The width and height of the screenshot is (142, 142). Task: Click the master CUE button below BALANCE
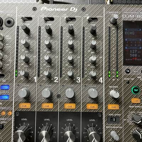113,107
